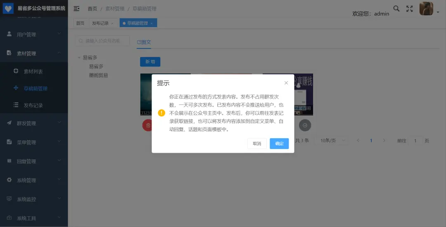Expand the 用户管理 menu chevron
The height and width of the screenshot is (227, 446).
pos(59,33)
